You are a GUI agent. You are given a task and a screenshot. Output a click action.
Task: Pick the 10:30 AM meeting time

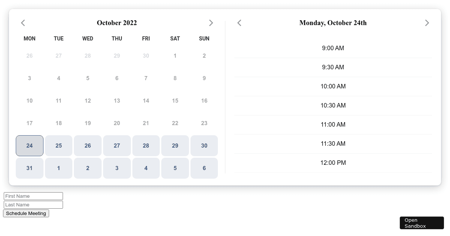[x=333, y=105]
